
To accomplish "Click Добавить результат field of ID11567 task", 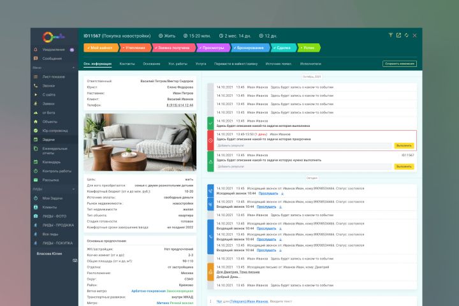I will 303,166.
